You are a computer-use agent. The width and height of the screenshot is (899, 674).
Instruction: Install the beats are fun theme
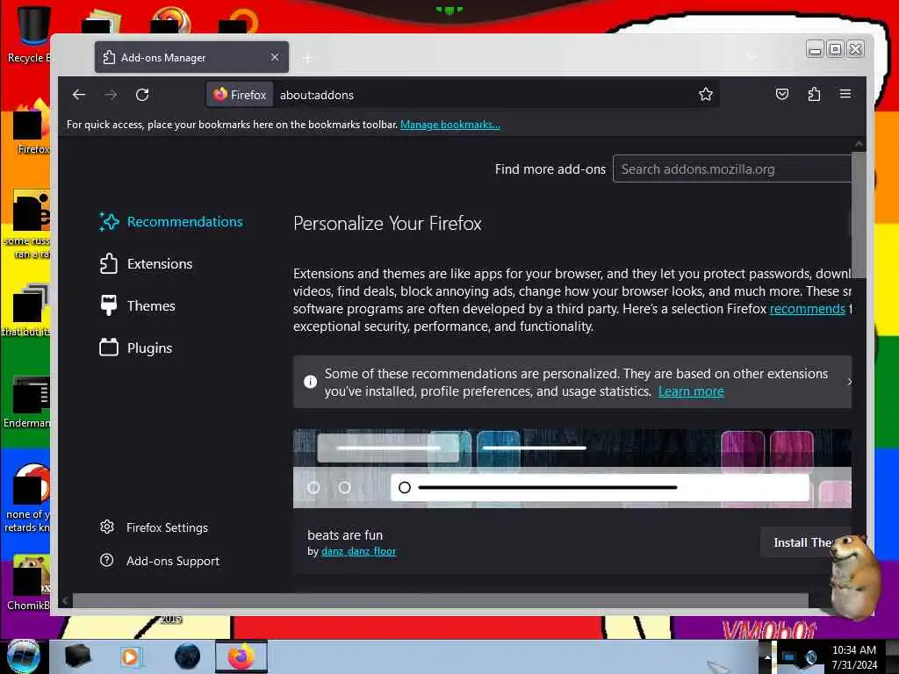pos(806,542)
